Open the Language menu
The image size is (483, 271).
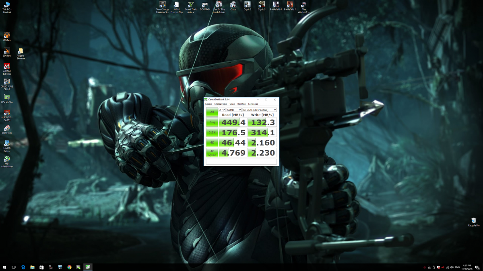(253, 104)
